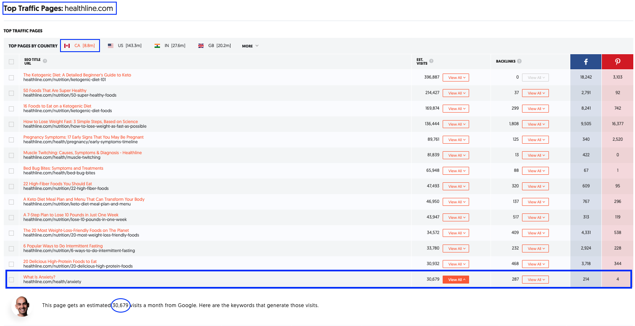Click the Canada flag icon

67,46
